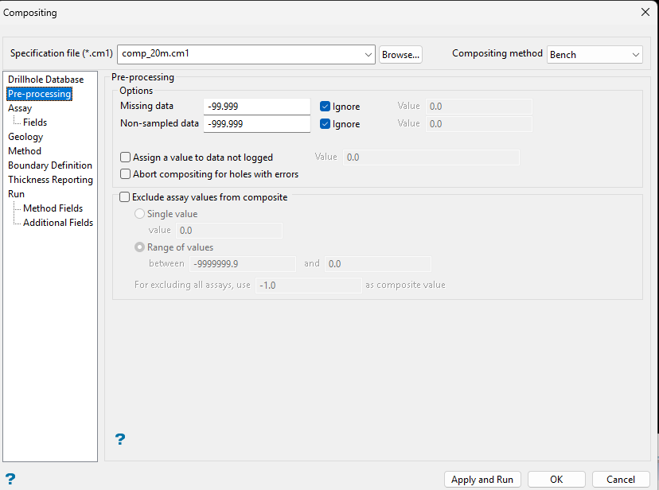Viewport: 659px width, 490px height.
Task: Select Single value radio option
Action: click(x=139, y=214)
